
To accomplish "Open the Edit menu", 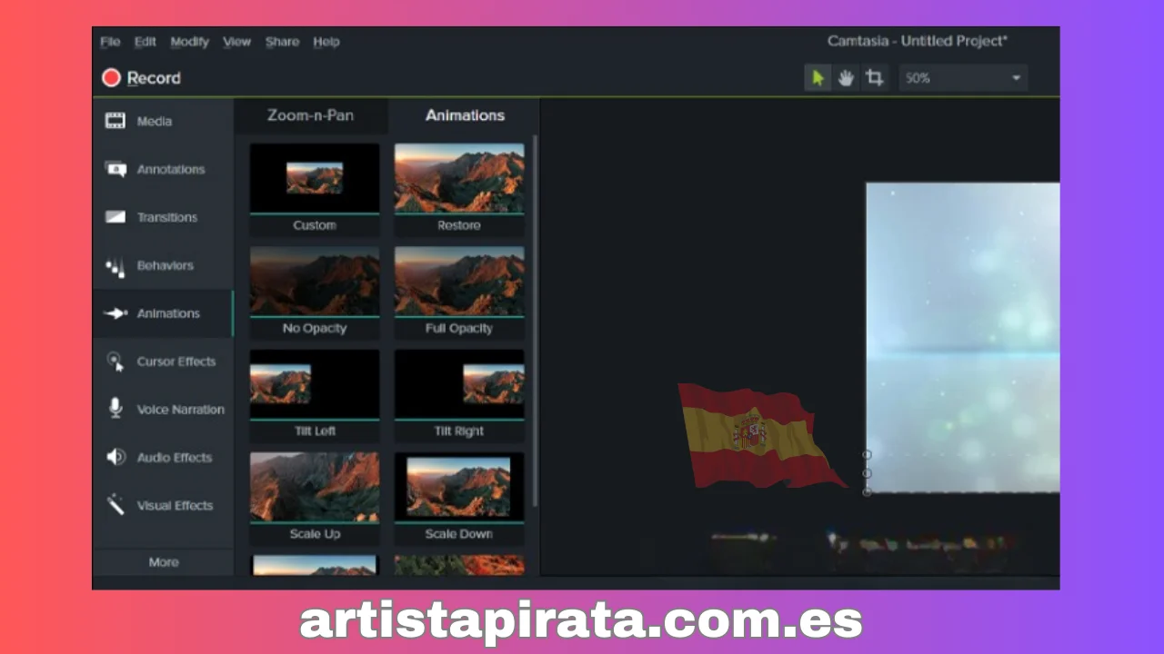I will click(145, 42).
